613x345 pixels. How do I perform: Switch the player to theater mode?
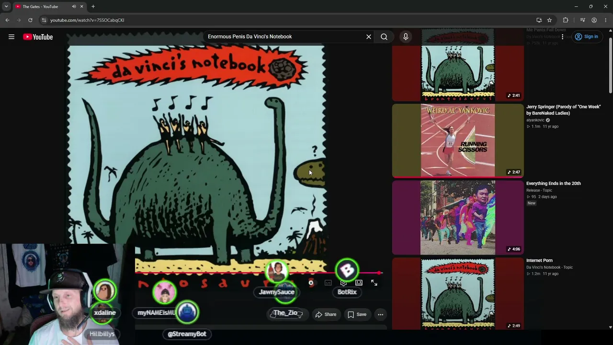(359, 283)
